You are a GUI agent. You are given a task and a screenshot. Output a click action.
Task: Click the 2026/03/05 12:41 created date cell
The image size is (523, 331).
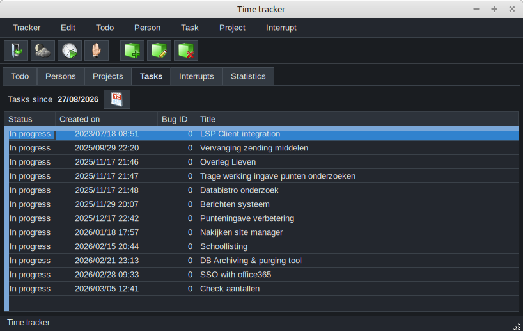107,289
